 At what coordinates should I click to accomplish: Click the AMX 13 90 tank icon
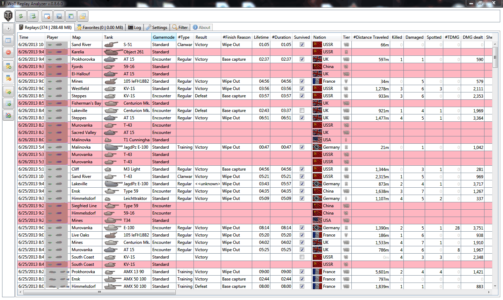click(110, 272)
